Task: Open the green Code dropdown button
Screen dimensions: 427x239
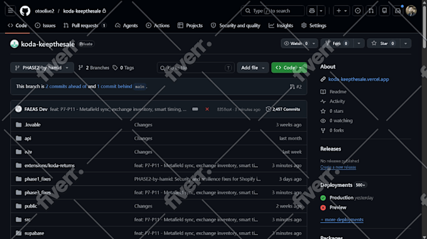Action: point(289,68)
